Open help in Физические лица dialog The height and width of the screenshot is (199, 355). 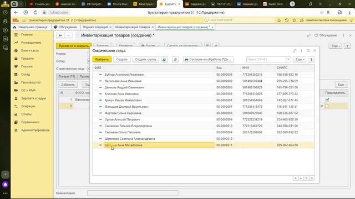pyautogui.click(x=311, y=60)
